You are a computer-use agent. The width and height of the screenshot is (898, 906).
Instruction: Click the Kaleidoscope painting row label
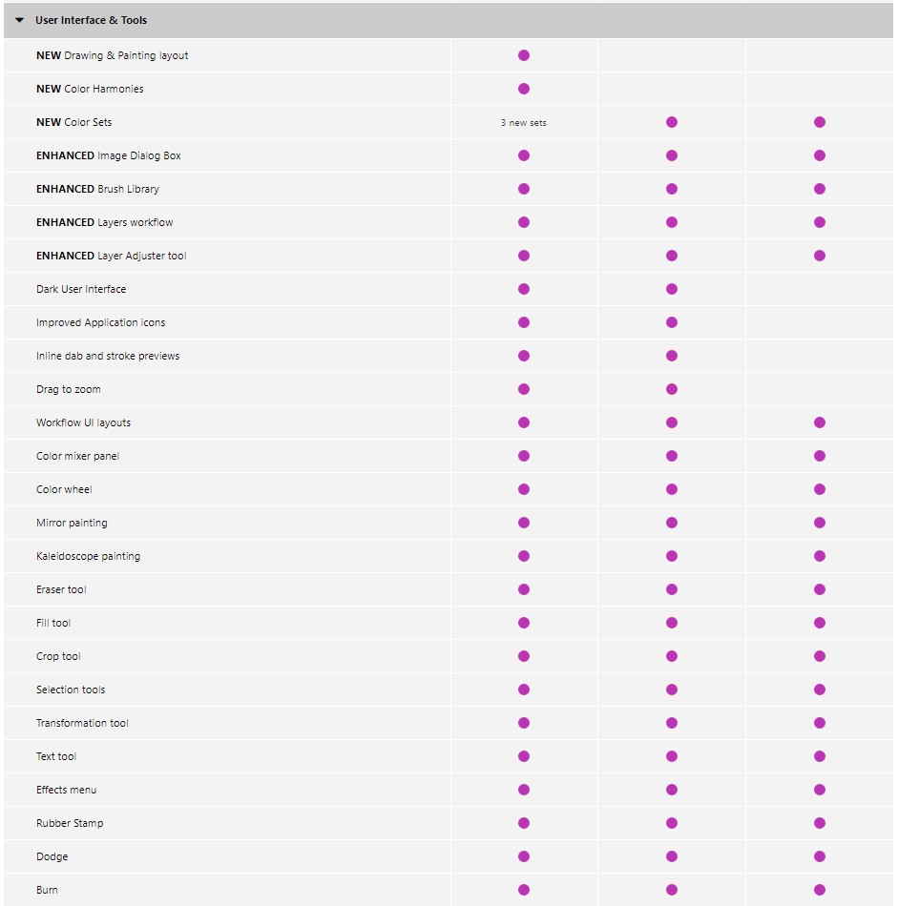click(x=88, y=556)
